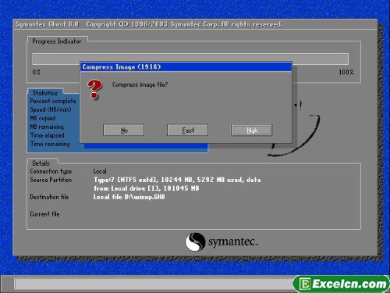Click the No button
The width and height of the screenshot is (390, 293).
pyautogui.click(x=123, y=130)
